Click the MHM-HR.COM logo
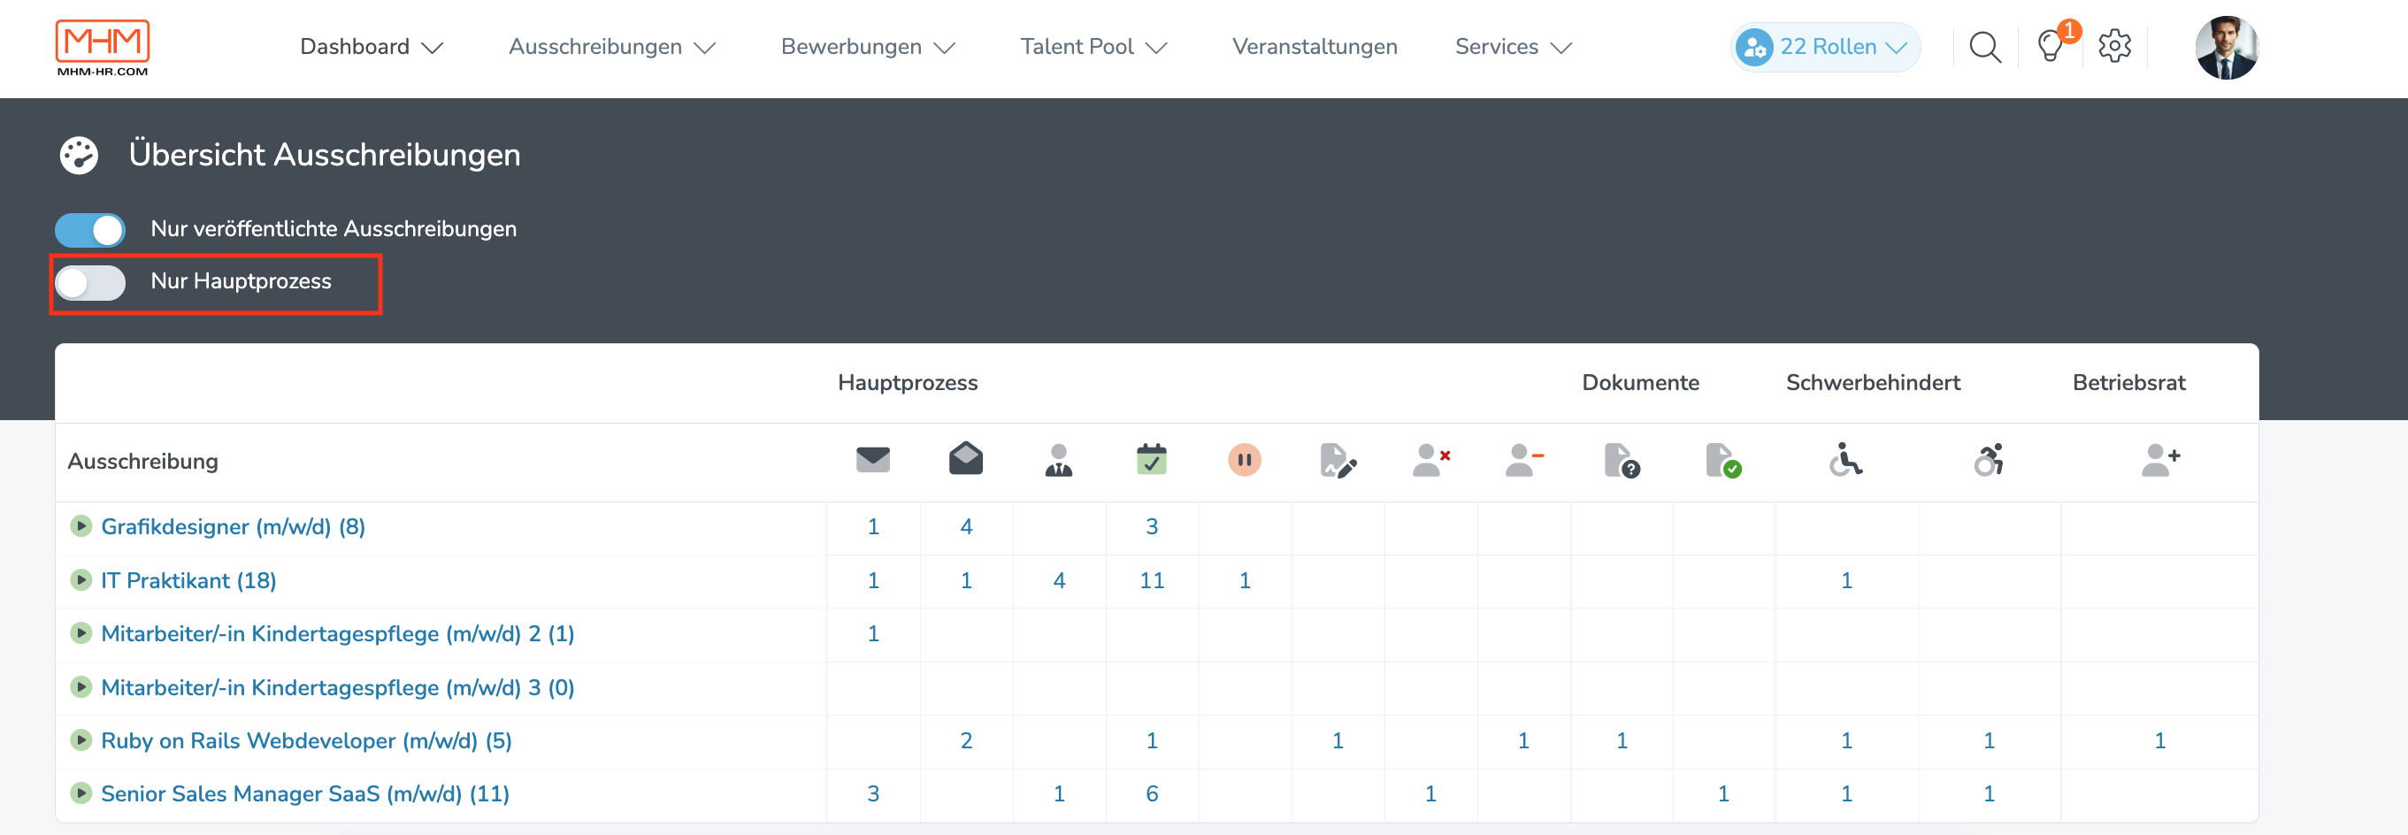 tap(102, 48)
